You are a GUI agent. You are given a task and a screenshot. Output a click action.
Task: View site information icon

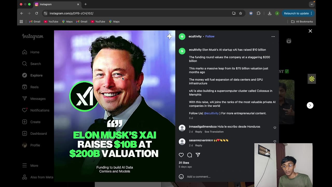tap(45, 13)
